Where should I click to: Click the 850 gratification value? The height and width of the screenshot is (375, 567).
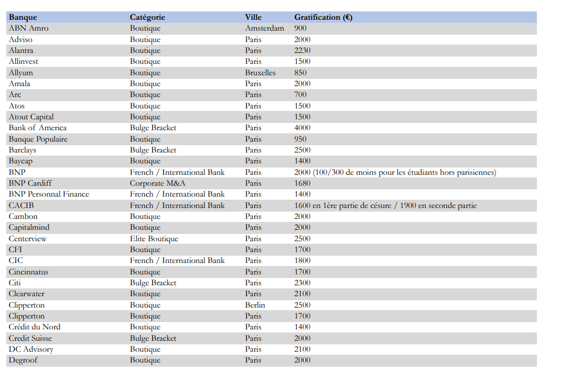(300, 73)
